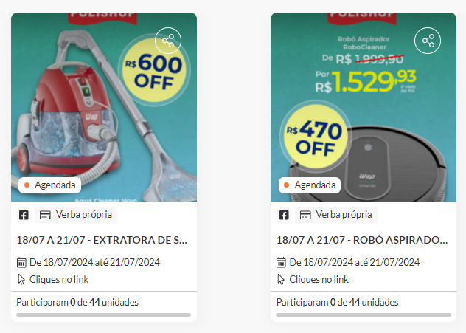Click the R$ 470 OFF discount badge
This screenshot has height=333, width=466.
click(x=316, y=137)
